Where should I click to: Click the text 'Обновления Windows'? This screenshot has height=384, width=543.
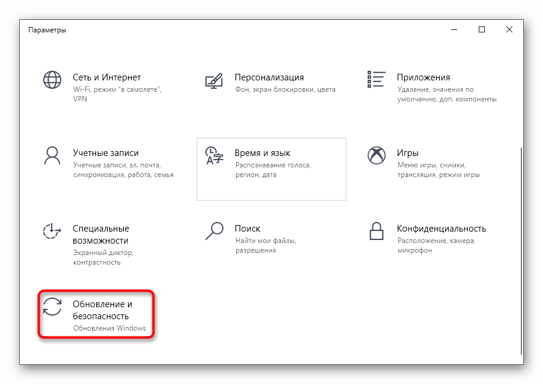[x=109, y=328]
